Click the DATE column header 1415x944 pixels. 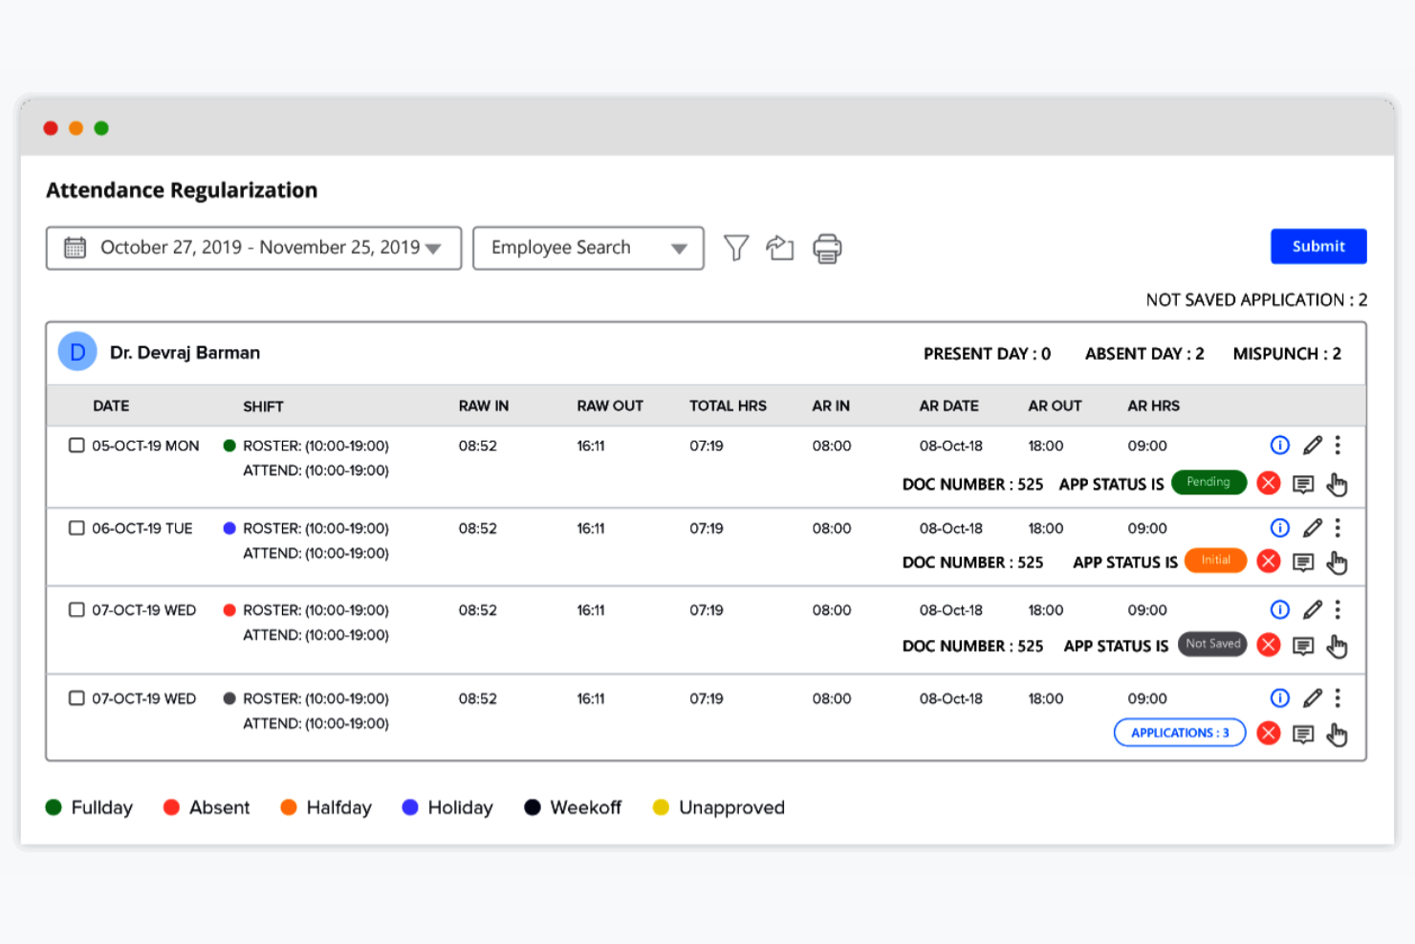point(111,406)
